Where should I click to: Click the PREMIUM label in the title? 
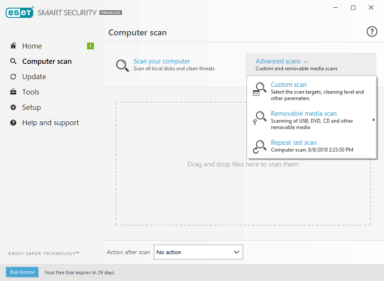[111, 13]
